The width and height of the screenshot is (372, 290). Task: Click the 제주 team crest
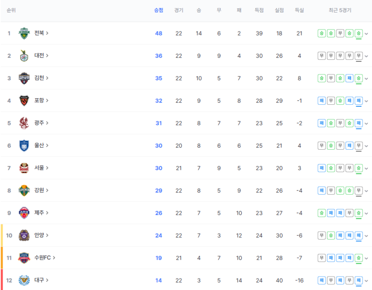click(x=24, y=213)
